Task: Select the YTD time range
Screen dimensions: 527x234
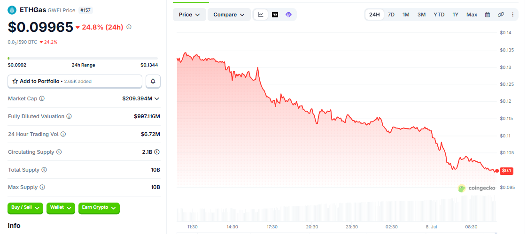Action: (x=439, y=15)
